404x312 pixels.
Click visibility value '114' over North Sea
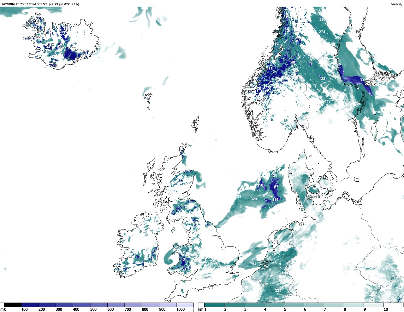(275, 200)
